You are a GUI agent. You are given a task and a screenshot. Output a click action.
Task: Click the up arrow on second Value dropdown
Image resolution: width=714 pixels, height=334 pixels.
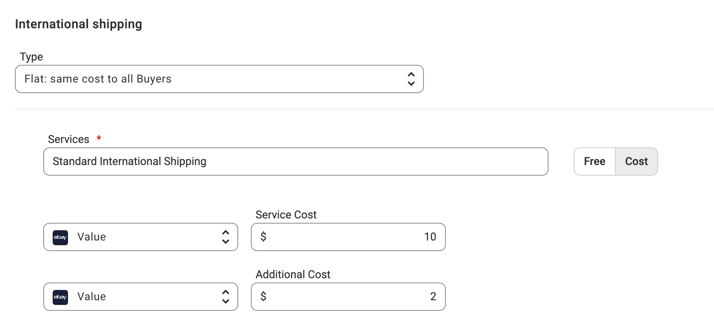tap(226, 292)
